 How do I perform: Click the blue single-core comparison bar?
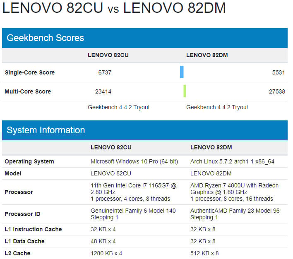click(182, 72)
